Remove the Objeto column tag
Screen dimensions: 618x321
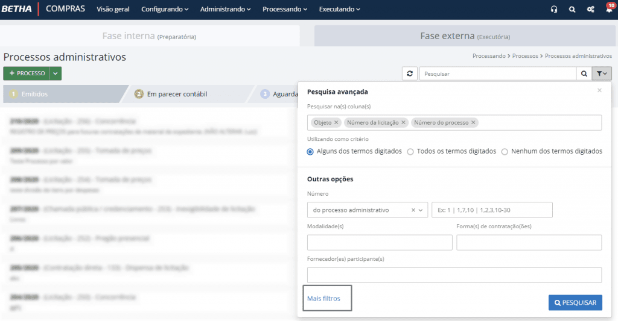(x=336, y=123)
